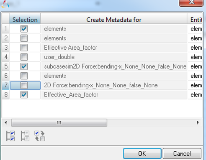Tick the row 7 2D Force checkbox

(24, 85)
